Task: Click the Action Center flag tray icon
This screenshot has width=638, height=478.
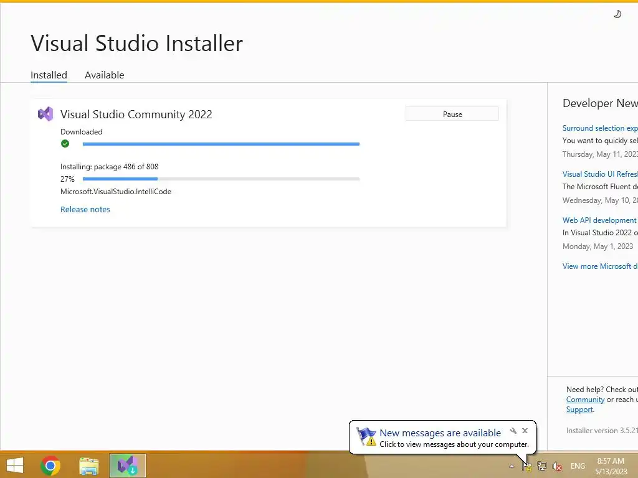Action: [x=526, y=466]
